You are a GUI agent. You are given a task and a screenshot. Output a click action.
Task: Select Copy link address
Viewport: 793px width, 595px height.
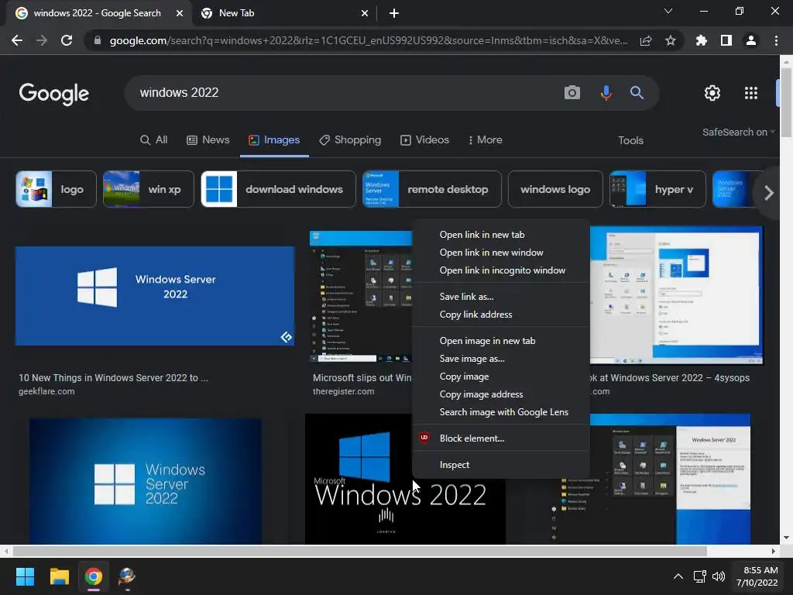[x=501, y=315]
